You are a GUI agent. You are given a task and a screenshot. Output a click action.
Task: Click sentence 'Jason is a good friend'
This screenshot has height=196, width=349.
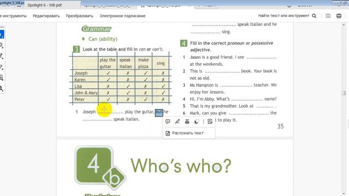[233, 60]
